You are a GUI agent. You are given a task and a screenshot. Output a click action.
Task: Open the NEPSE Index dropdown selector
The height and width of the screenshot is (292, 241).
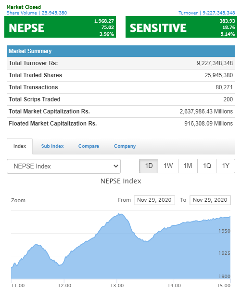pos(63,166)
